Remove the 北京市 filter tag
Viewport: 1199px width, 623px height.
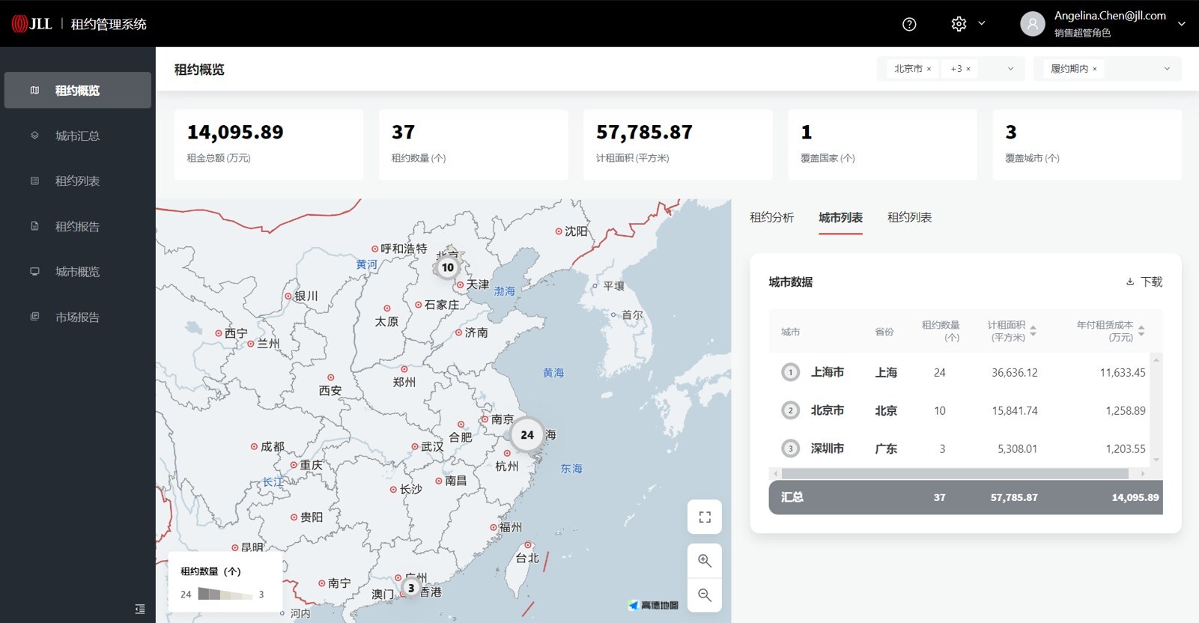(929, 69)
